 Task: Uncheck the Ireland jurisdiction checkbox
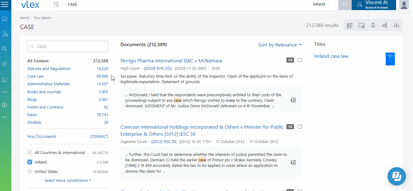[x=30, y=162]
